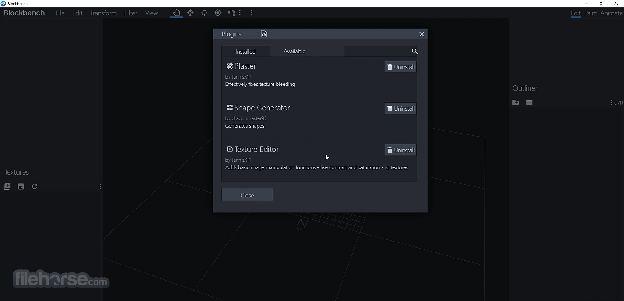Click the 'Generates shapes.' description
Screen dimensions: 624x301
coord(245,126)
